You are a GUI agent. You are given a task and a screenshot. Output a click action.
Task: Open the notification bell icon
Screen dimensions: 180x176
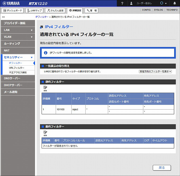click(174, 3)
